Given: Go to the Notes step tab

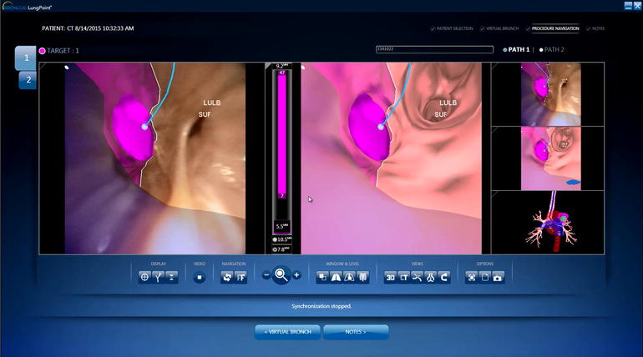Looking at the screenshot, I should [x=596, y=28].
